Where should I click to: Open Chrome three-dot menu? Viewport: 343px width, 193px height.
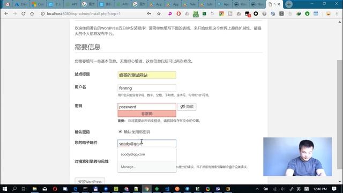[337, 13]
